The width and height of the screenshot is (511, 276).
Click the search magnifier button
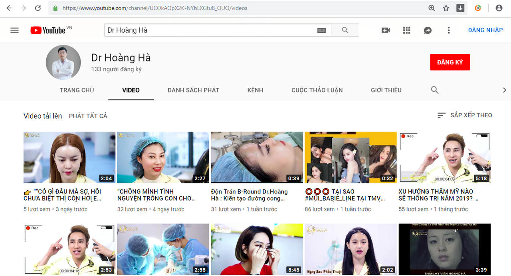(x=345, y=30)
